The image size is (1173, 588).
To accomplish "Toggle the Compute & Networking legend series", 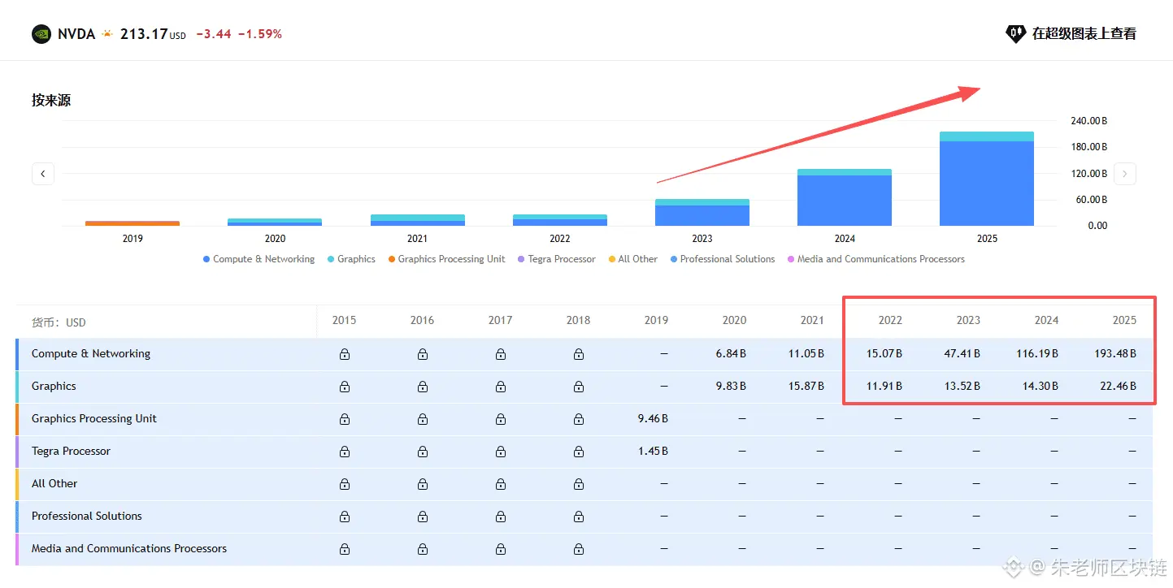I will 258,259.
